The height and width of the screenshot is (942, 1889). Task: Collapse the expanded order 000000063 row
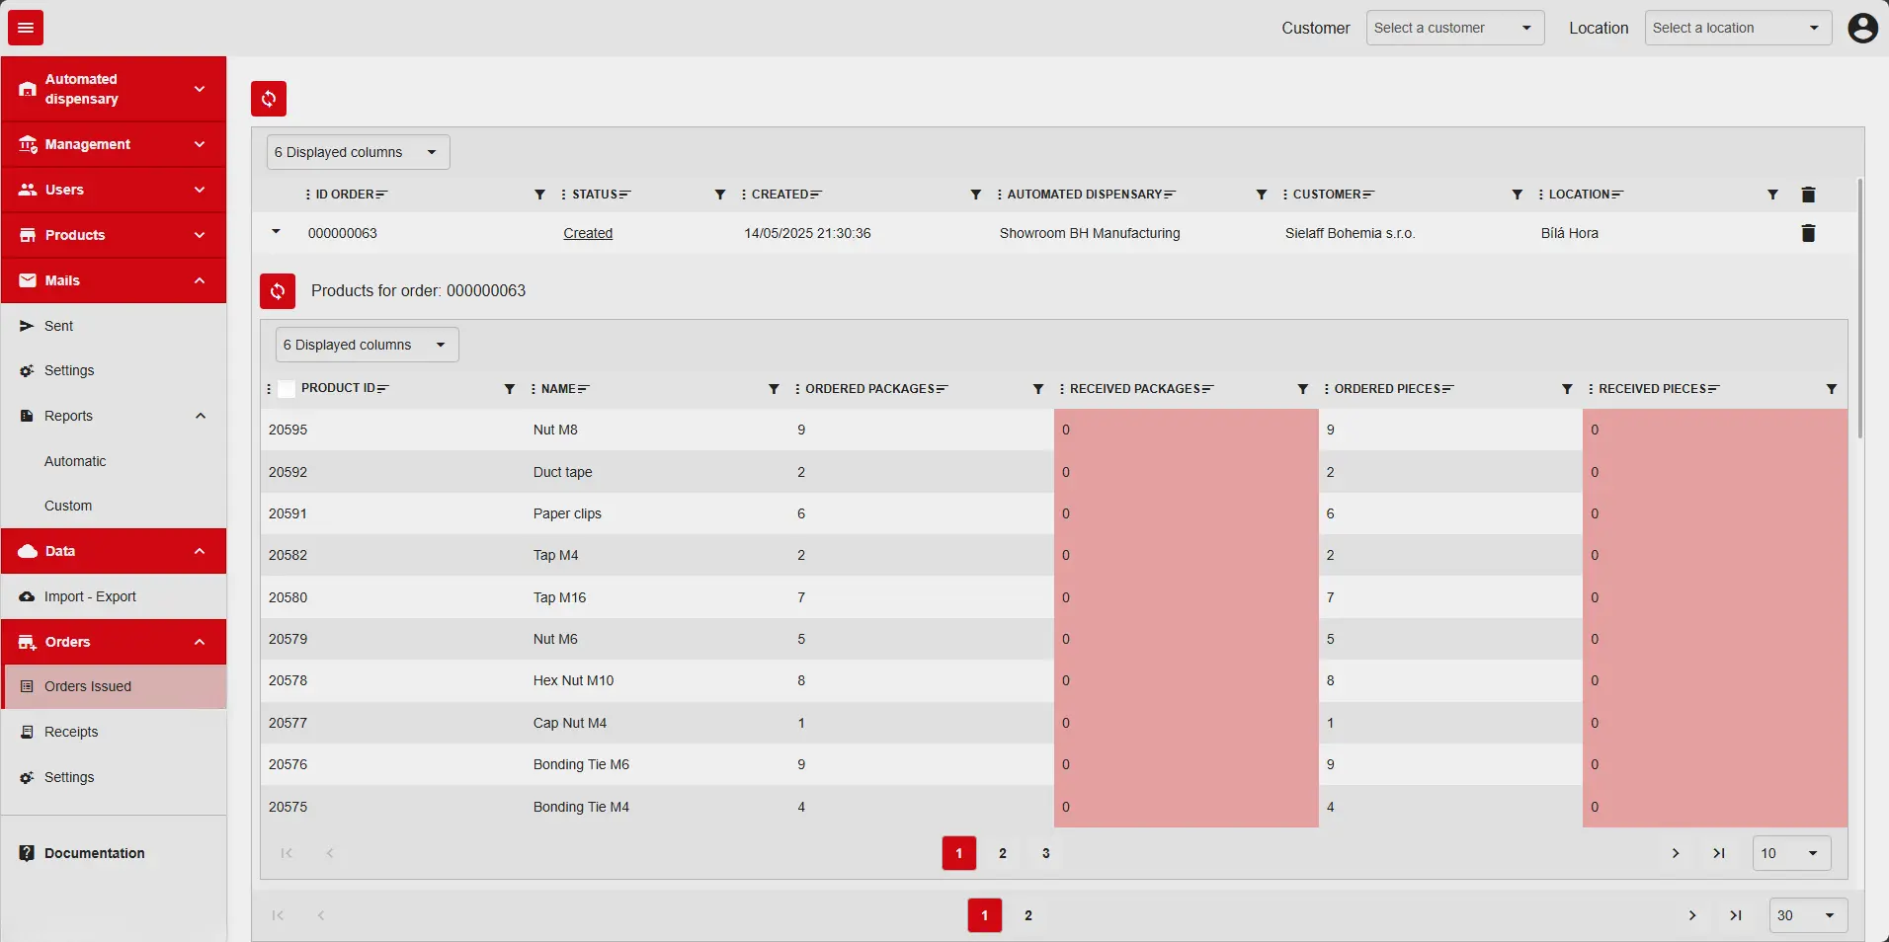pyautogui.click(x=276, y=233)
